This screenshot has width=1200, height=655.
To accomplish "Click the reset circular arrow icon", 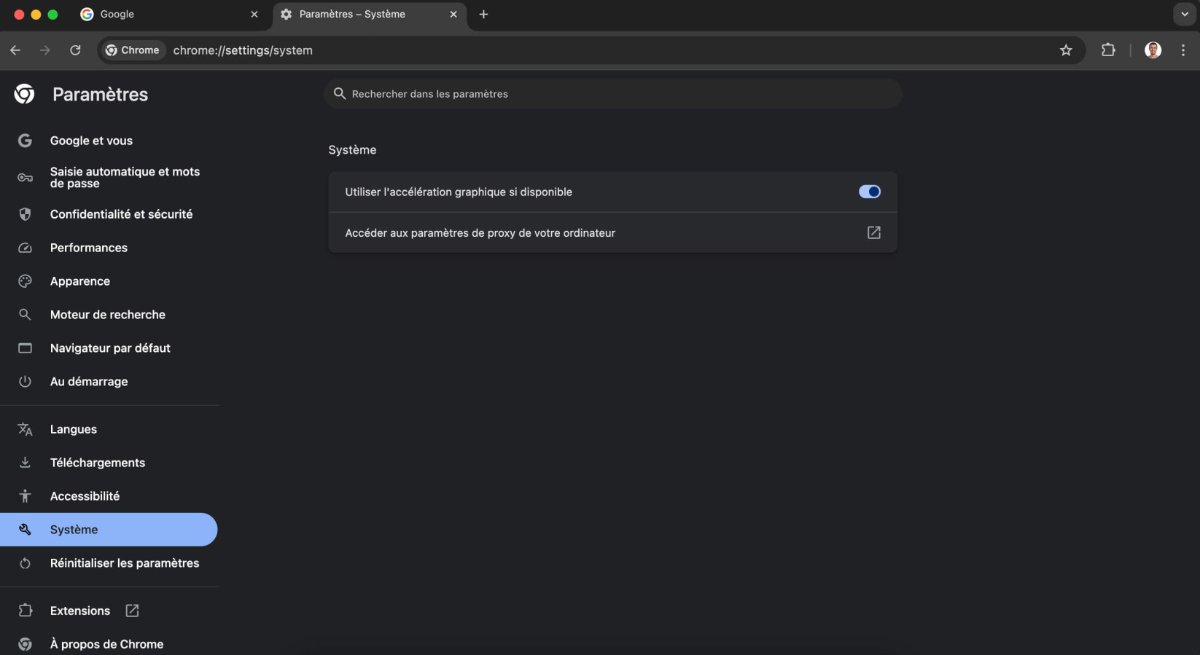I will [25, 563].
